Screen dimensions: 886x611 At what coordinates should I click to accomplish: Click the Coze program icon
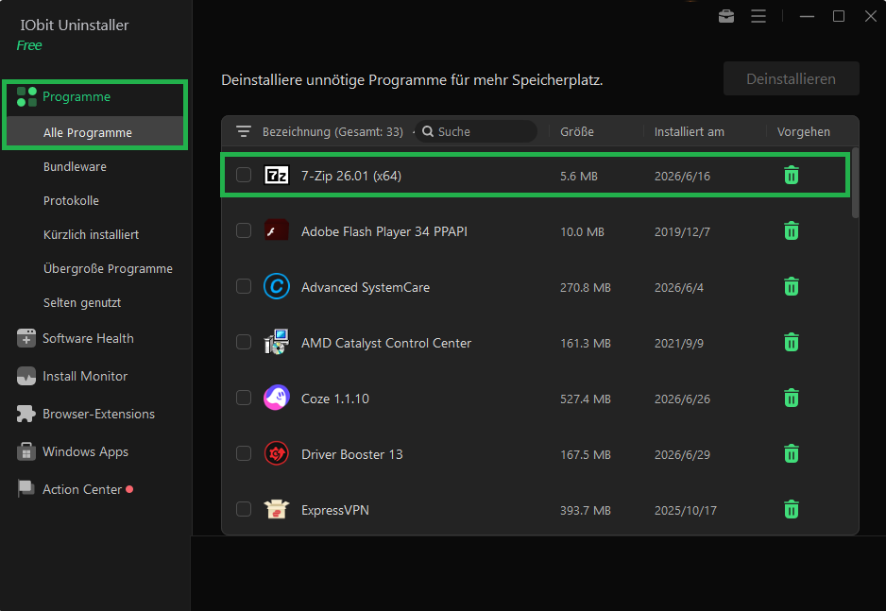[x=277, y=398]
